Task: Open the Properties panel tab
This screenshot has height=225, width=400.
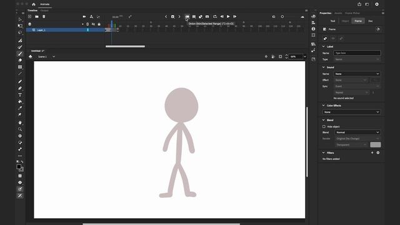Action: [326, 13]
